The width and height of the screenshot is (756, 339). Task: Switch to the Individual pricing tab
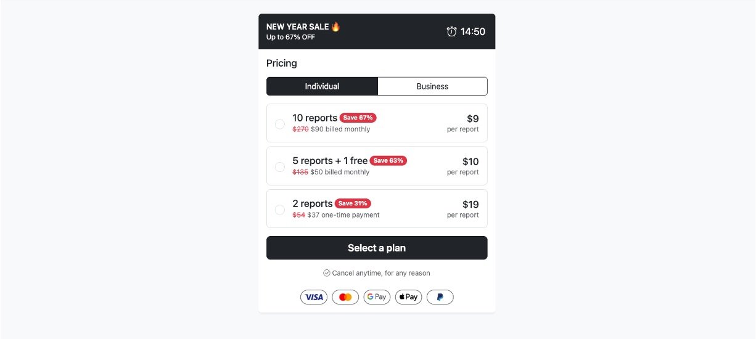(x=322, y=86)
